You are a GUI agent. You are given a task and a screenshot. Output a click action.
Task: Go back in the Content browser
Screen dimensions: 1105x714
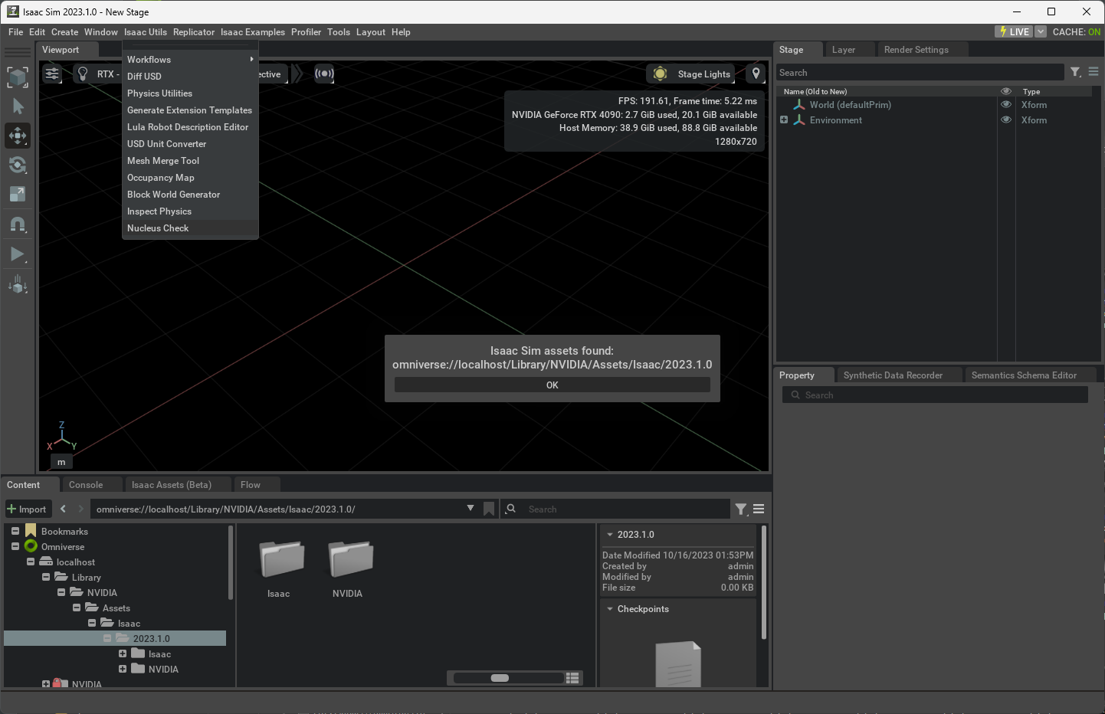click(63, 509)
